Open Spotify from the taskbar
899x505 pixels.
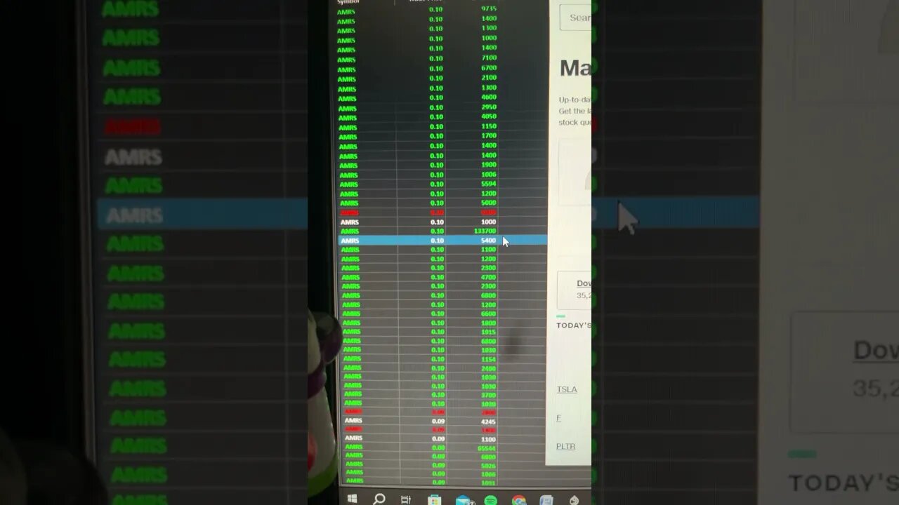(491, 500)
